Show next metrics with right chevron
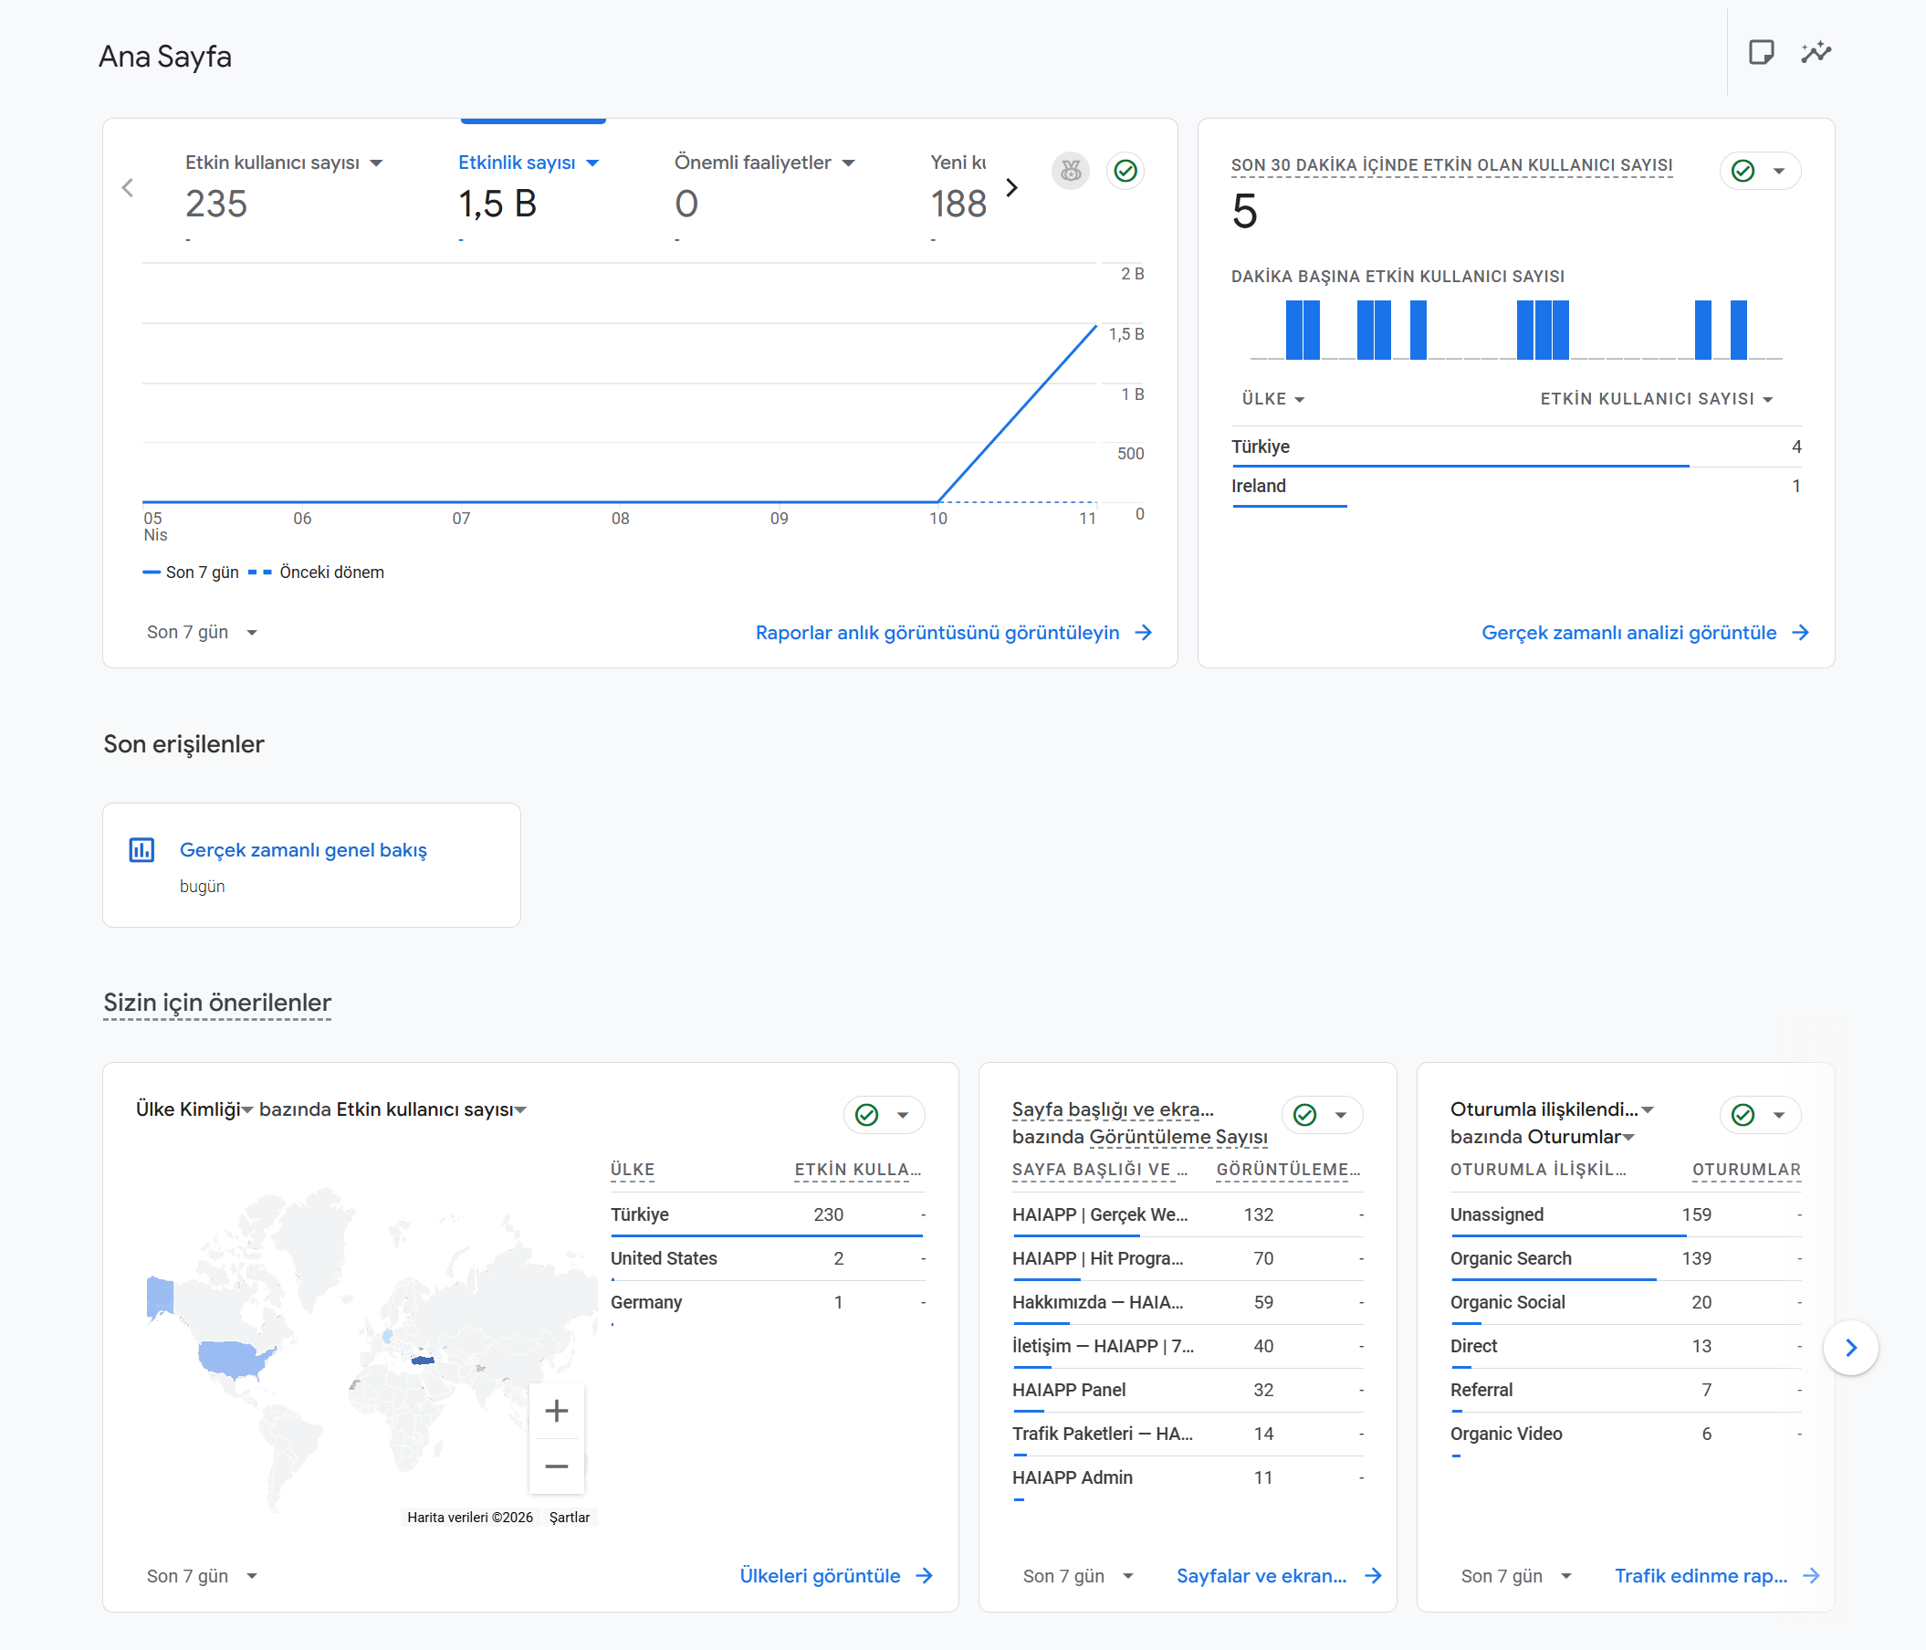1926x1650 pixels. coord(1012,188)
